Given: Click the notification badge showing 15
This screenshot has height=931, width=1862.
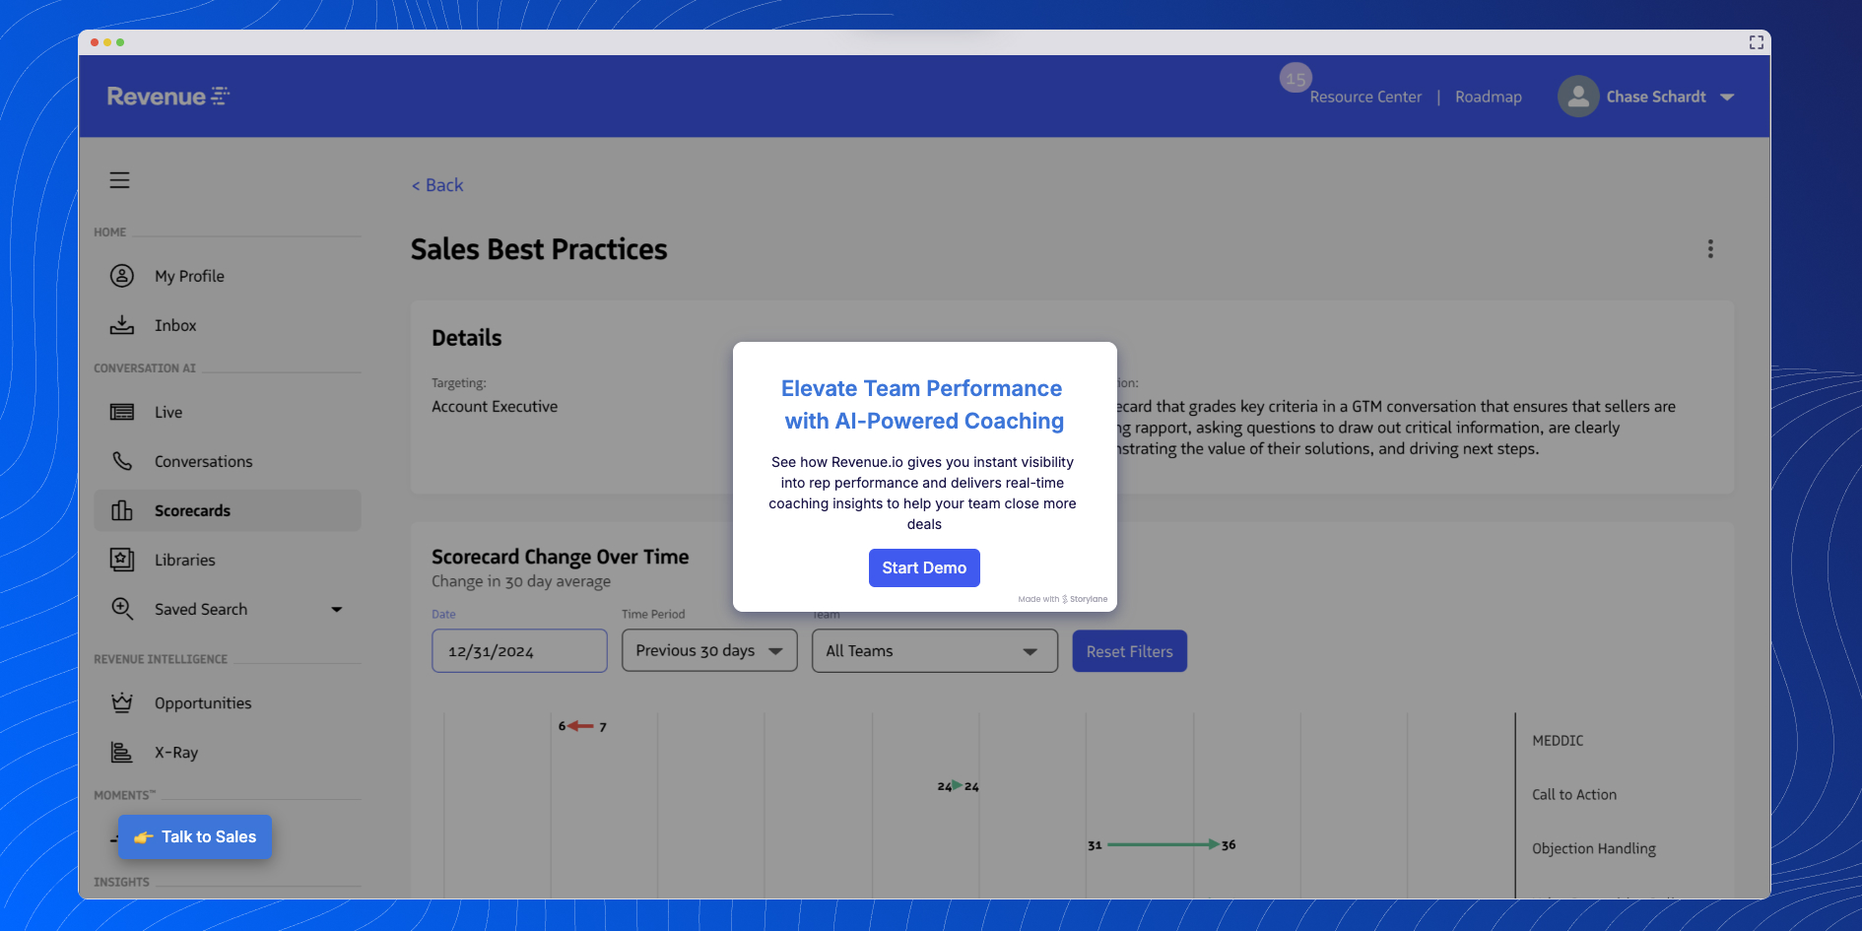Looking at the screenshot, I should coord(1295,78).
